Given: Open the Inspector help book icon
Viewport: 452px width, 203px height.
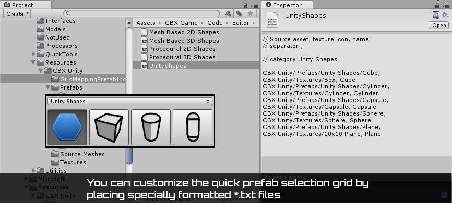Looking at the screenshot, I should (x=436, y=15).
